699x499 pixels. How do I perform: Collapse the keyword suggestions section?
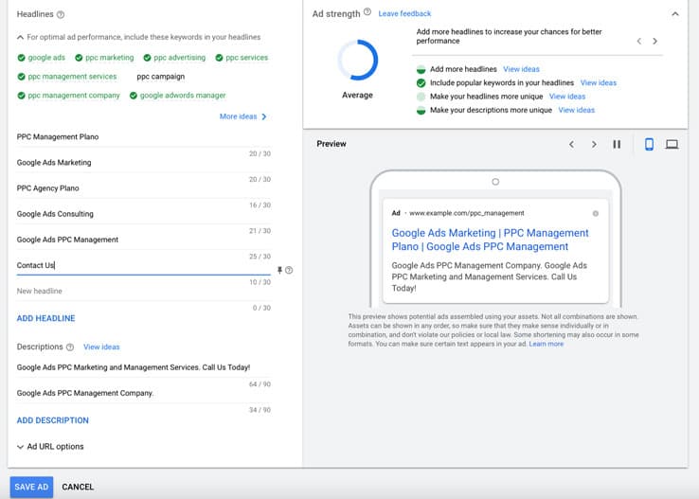(21, 37)
